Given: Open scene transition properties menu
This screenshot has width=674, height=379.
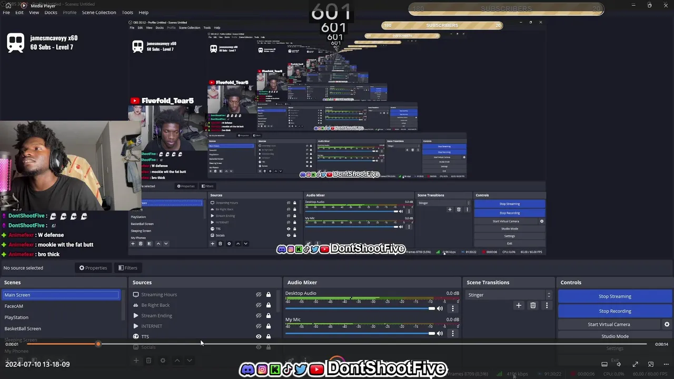Looking at the screenshot, I should point(547,305).
